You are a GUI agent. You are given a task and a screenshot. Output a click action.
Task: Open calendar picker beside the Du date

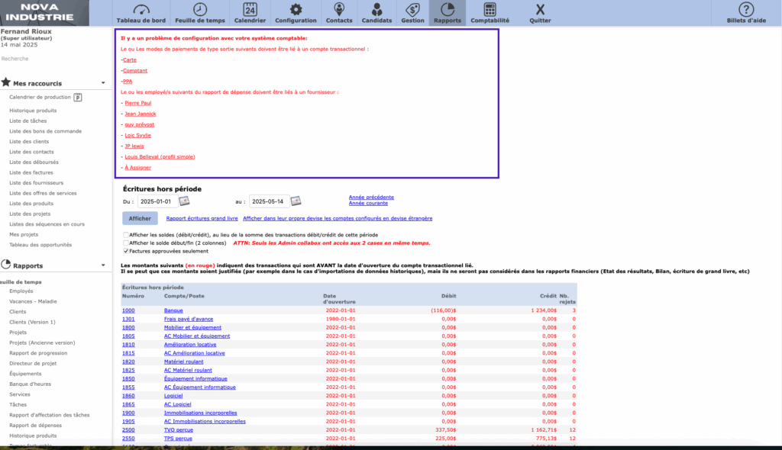point(184,201)
